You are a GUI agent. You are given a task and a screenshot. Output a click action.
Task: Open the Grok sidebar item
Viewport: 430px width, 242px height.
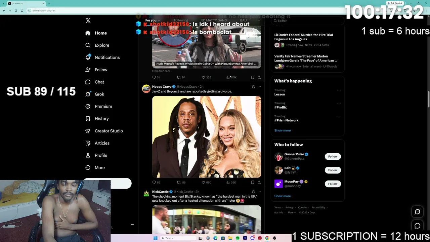coord(95,94)
